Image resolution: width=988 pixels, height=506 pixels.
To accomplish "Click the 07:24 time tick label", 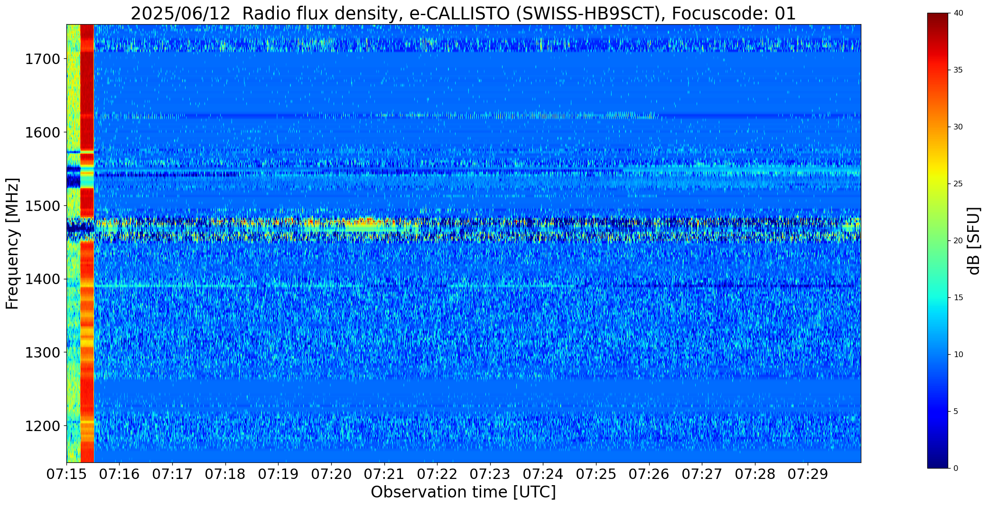I will pyautogui.click(x=543, y=474).
